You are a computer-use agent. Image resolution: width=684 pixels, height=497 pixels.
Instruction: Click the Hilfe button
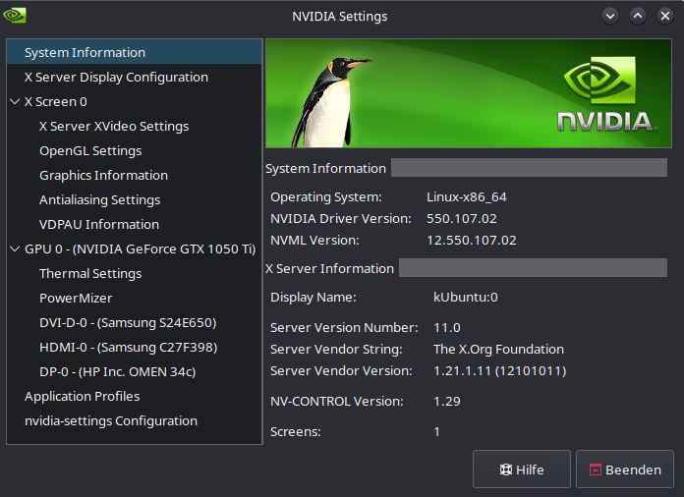pos(521,469)
